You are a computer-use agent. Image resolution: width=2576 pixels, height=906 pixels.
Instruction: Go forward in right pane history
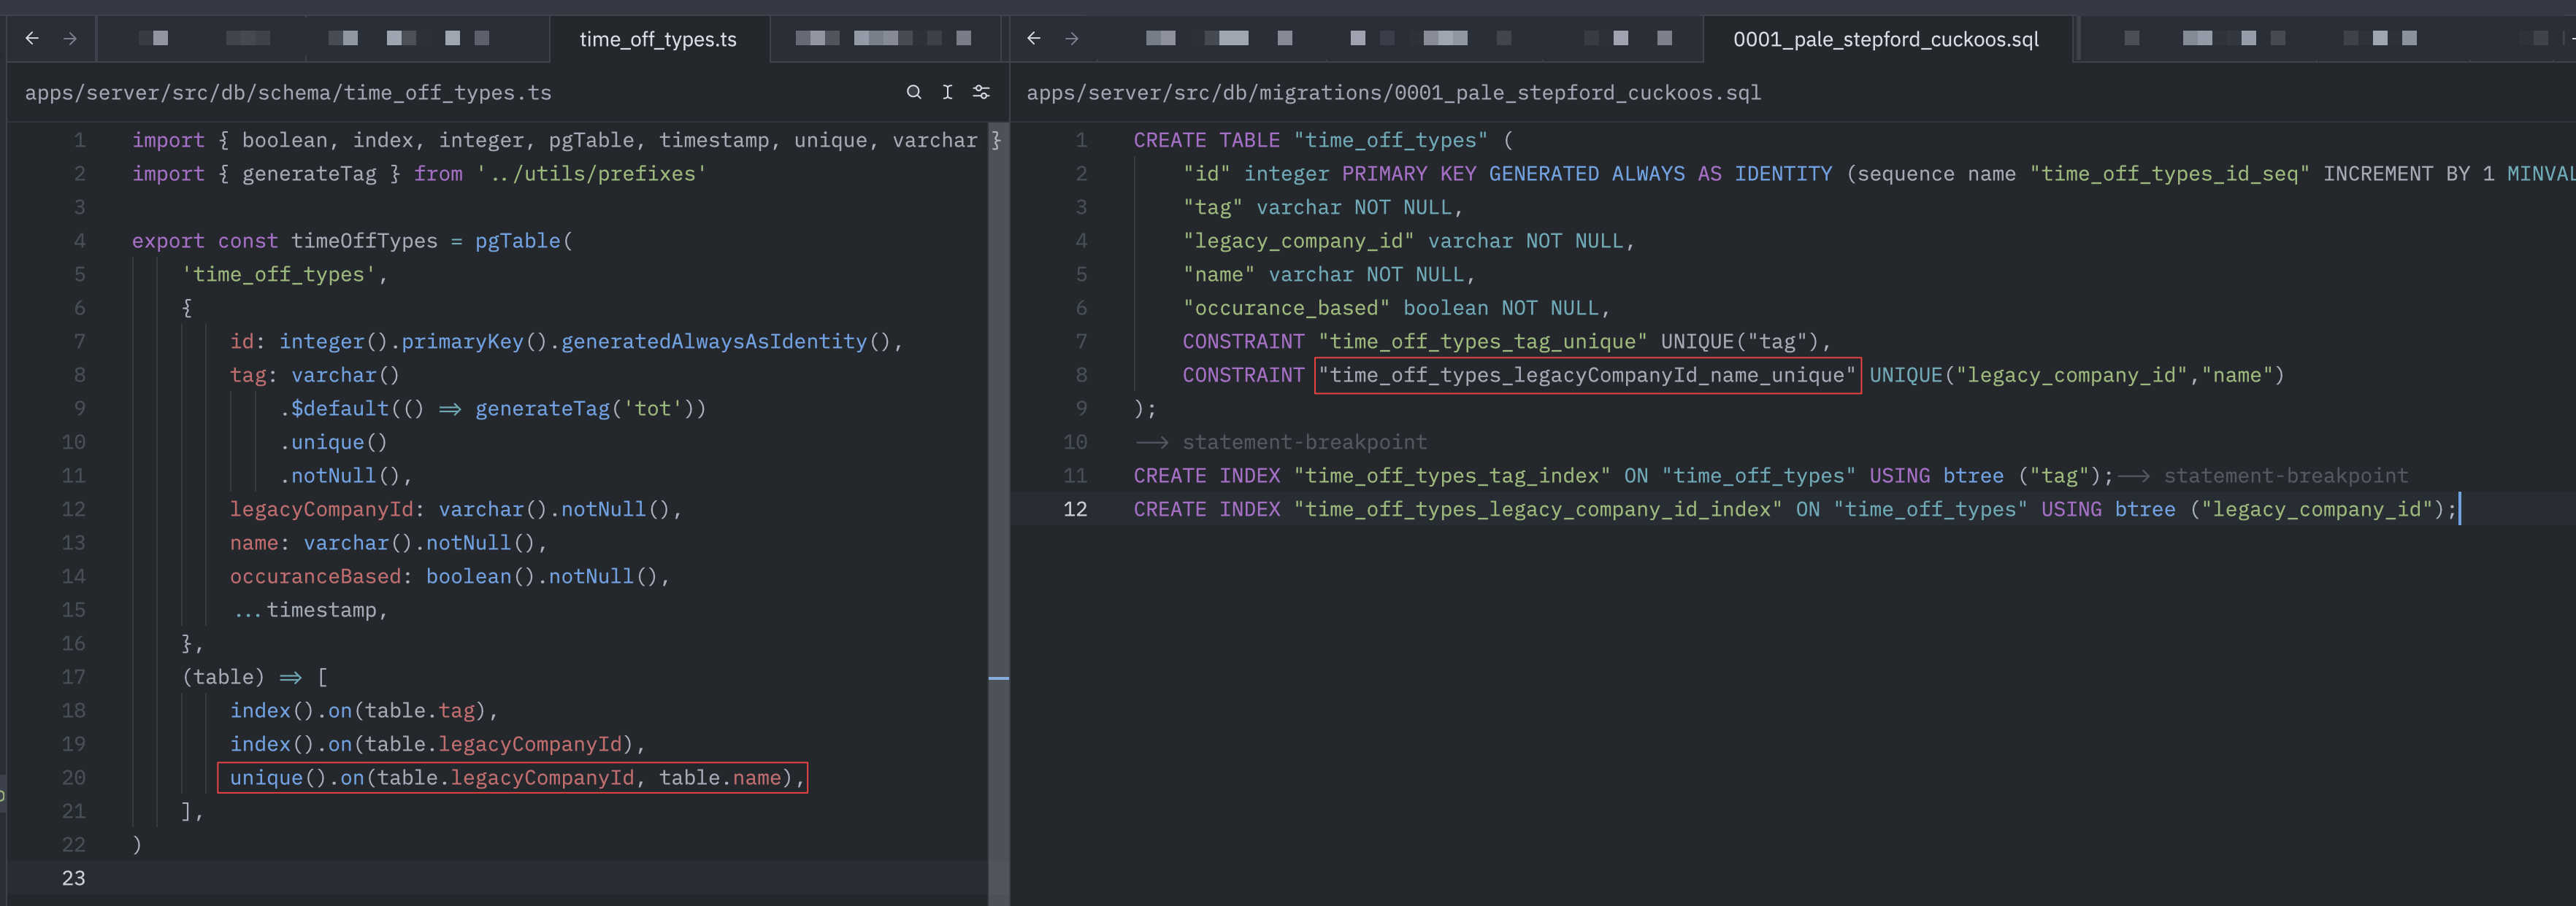(x=1072, y=38)
